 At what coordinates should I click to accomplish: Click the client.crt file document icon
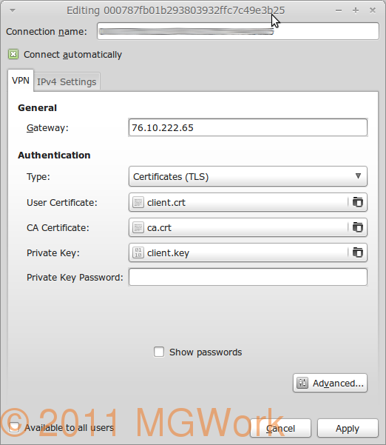point(138,203)
